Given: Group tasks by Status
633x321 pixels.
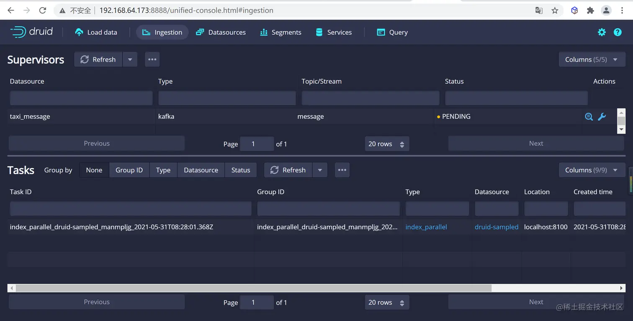Looking at the screenshot, I should (241, 170).
